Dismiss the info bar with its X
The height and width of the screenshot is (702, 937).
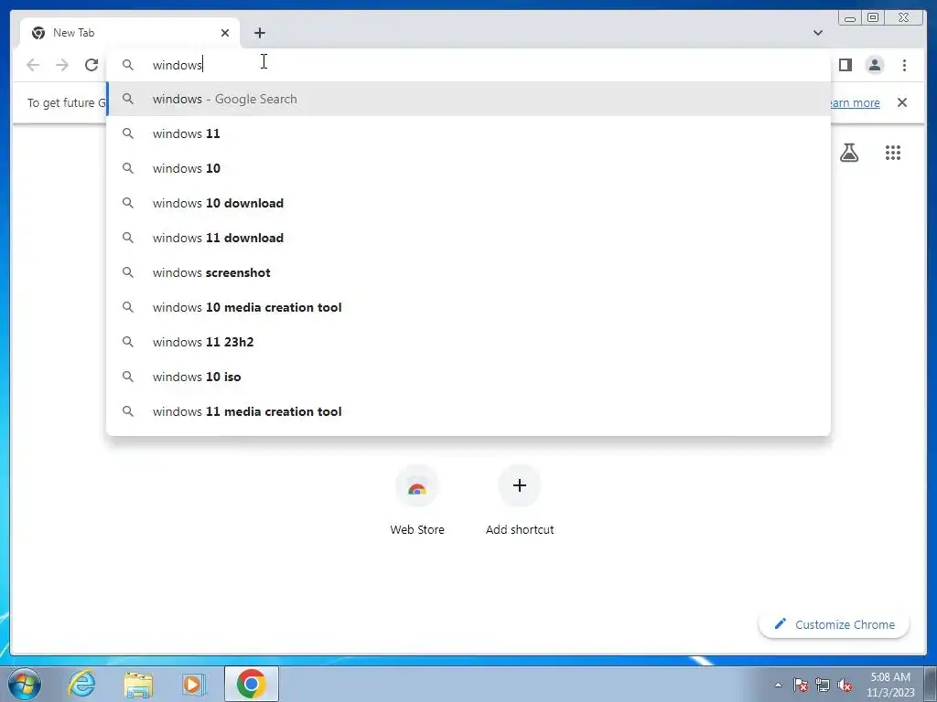(902, 102)
